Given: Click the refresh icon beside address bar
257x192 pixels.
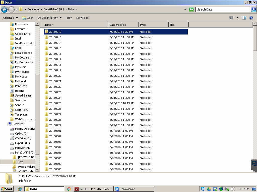Looking at the screenshot, I should (191, 9).
